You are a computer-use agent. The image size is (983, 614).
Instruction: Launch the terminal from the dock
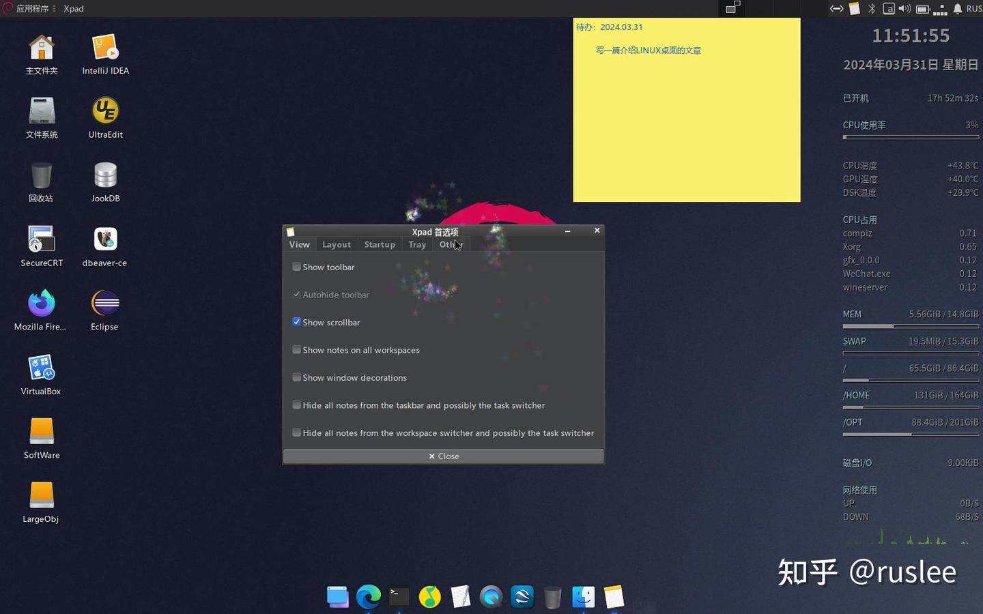pyautogui.click(x=398, y=596)
